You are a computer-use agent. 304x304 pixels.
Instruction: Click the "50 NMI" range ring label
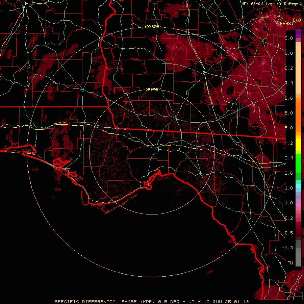point(152,90)
